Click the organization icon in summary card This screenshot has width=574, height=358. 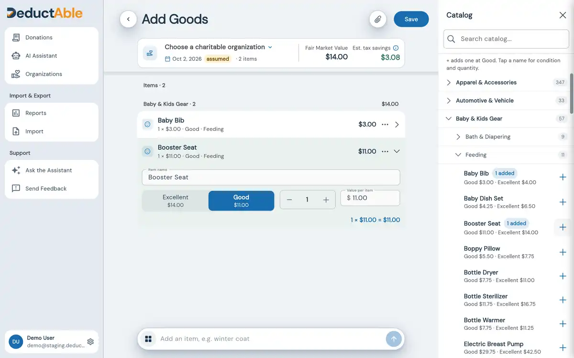click(150, 53)
